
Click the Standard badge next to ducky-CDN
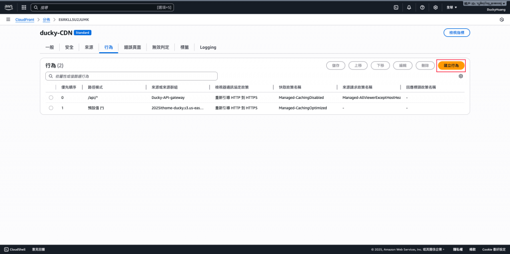(x=83, y=32)
